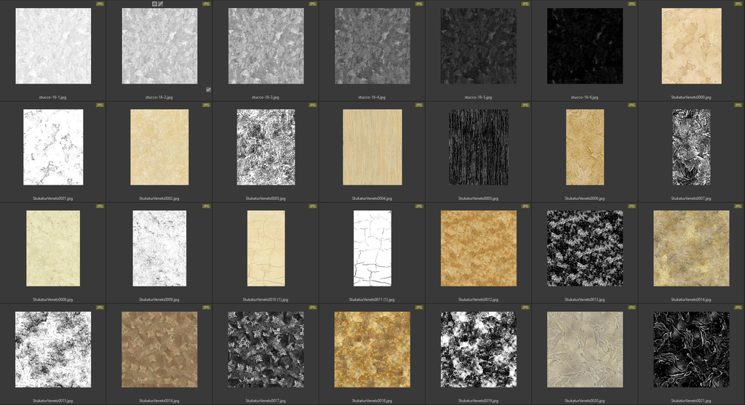This screenshot has height=405, width=745.
Task: Click the StukaturVenets0015.jpg filename label
Action: 53,400
